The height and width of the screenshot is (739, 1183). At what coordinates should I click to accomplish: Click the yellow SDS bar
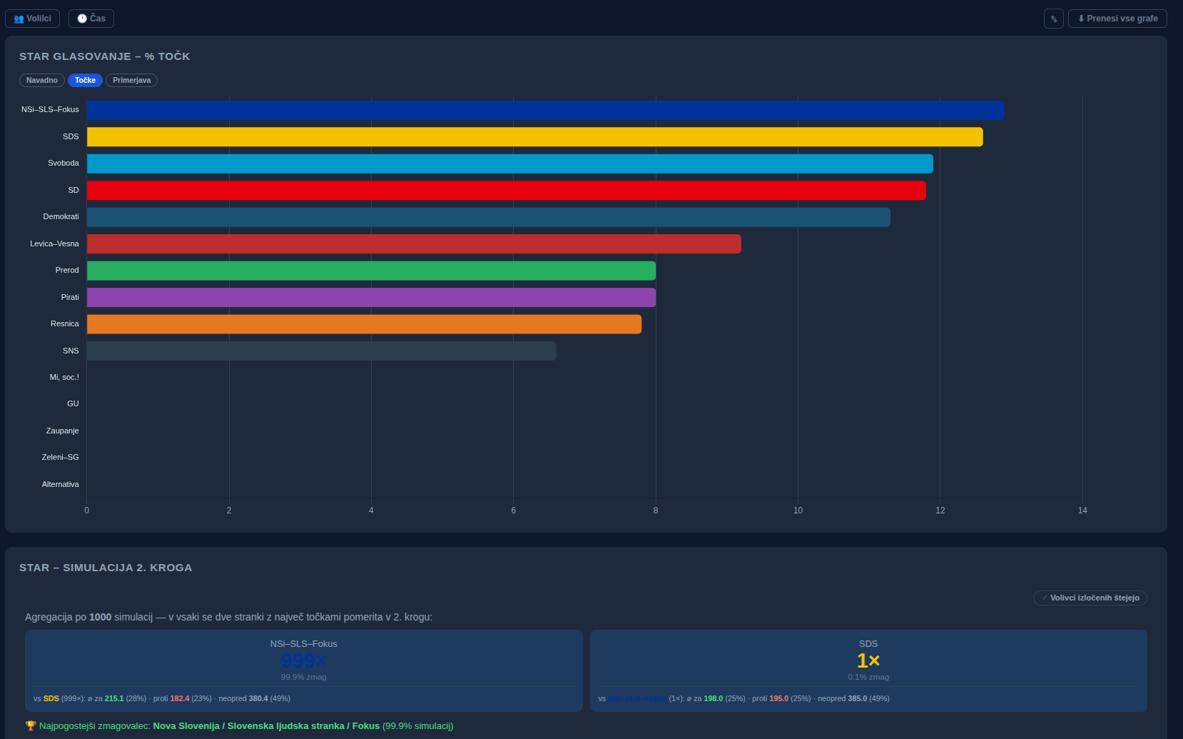534,137
